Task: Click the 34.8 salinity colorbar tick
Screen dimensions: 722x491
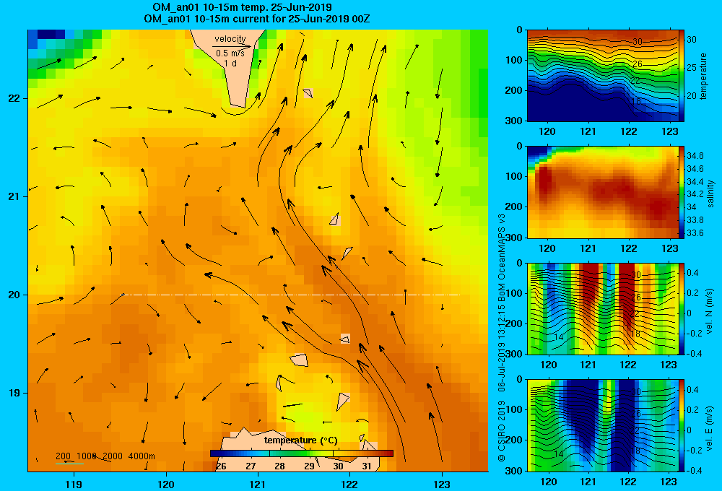Action: (x=695, y=156)
